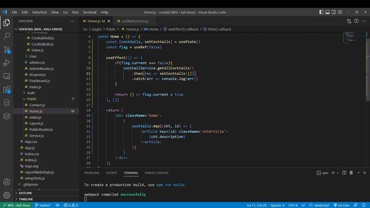Change UTF-8 file encoding
Screen dimensions: 370x208
[x=293, y=205]
